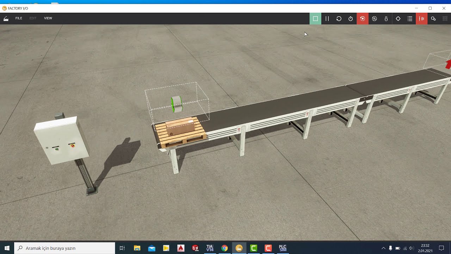
Task: Open the green Camtasia taskbar icon
Action: (x=254, y=248)
